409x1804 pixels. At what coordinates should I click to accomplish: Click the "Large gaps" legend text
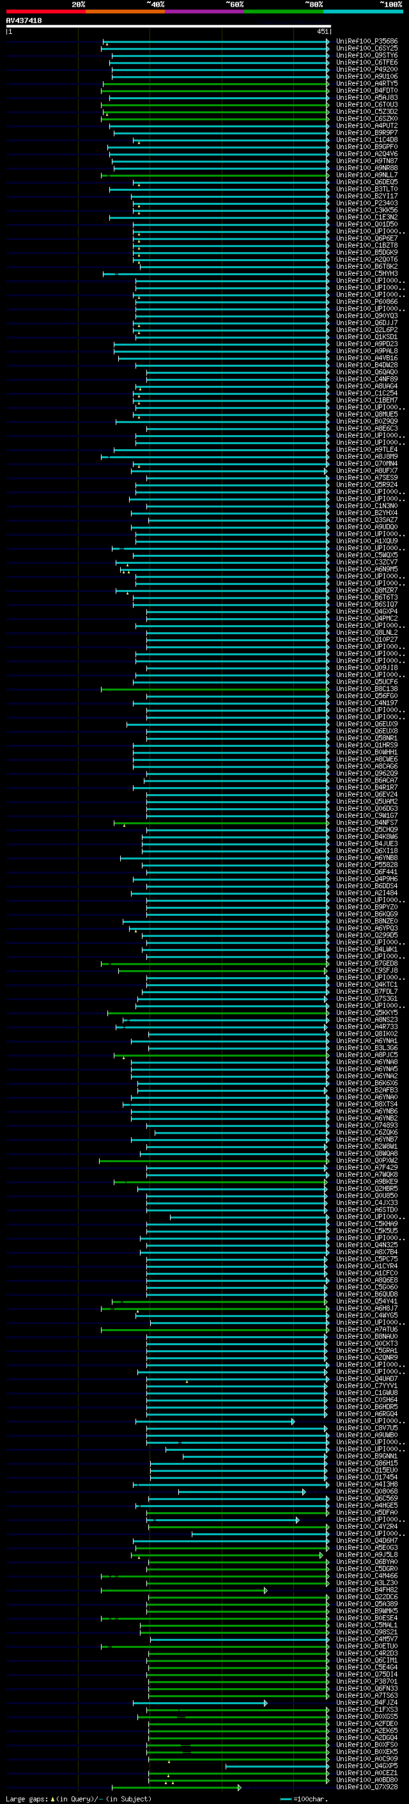[x=27, y=1799]
